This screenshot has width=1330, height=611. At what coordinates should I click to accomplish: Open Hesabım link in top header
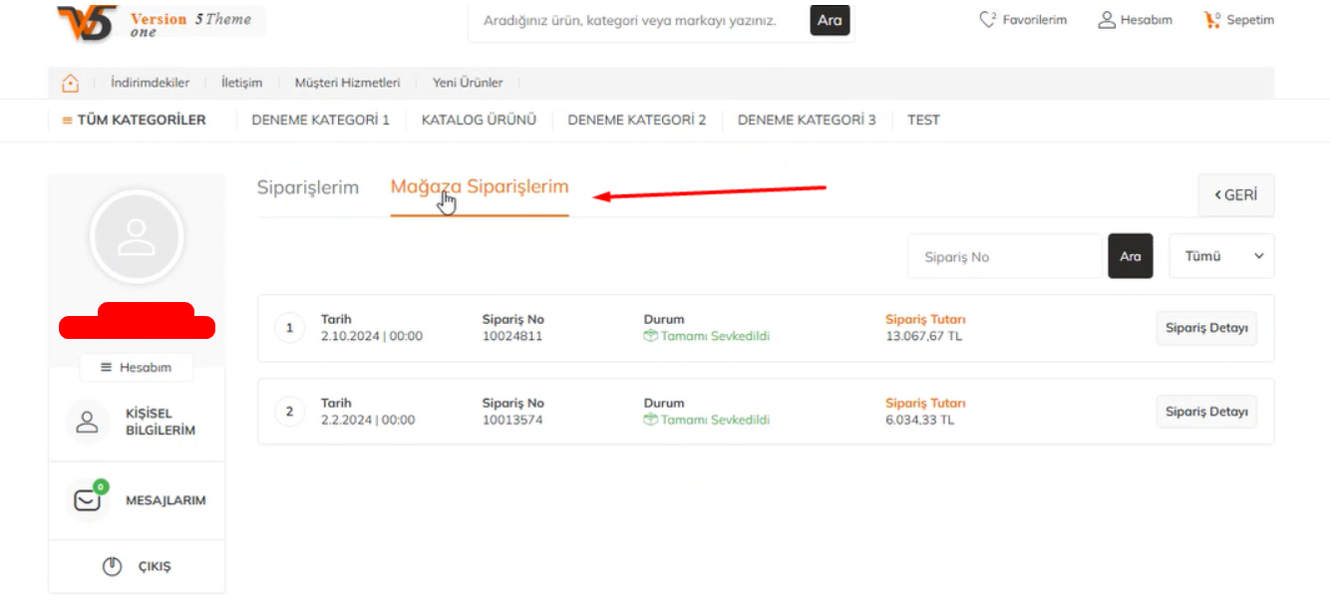click(x=1147, y=20)
